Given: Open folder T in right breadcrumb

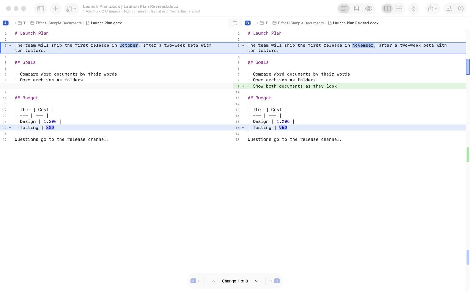Looking at the screenshot, I should point(264,23).
